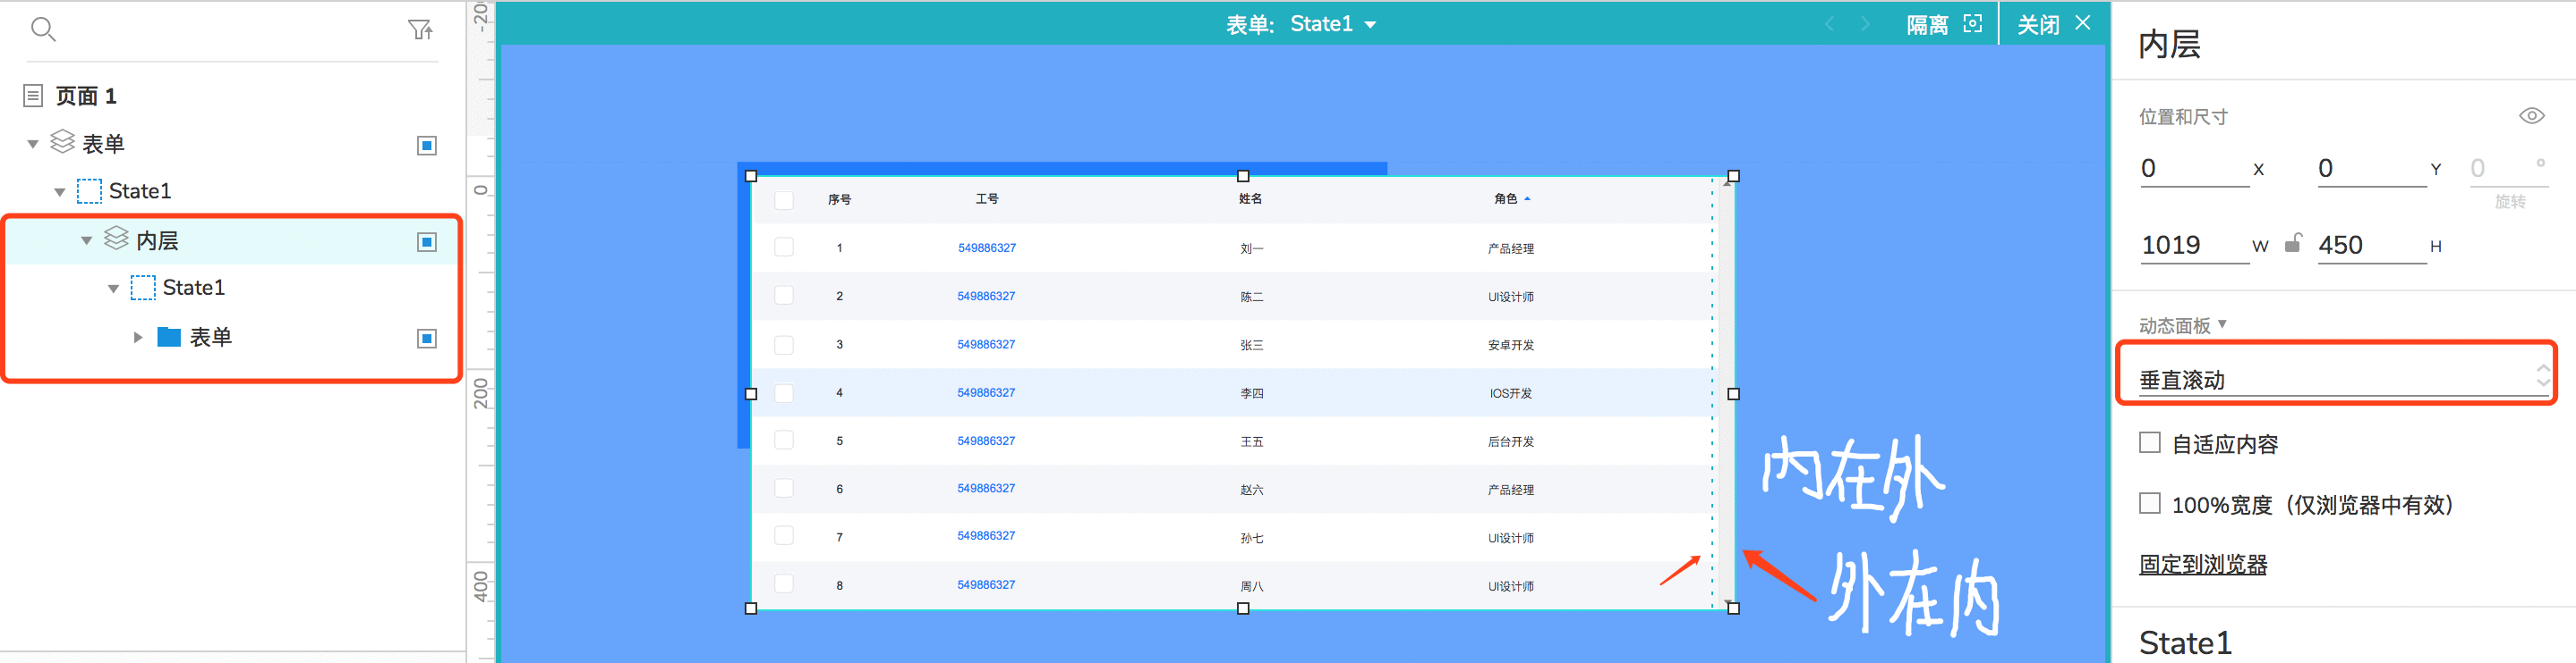Open 工号 link in row 周八
This screenshot has height=663, width=2576.
click(x=986, y=584)
